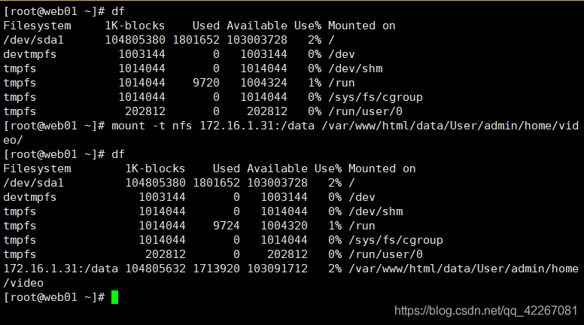This screenshot has width=584, height=325.
Task: Click the Available value "1004320"
Action: 284,226
